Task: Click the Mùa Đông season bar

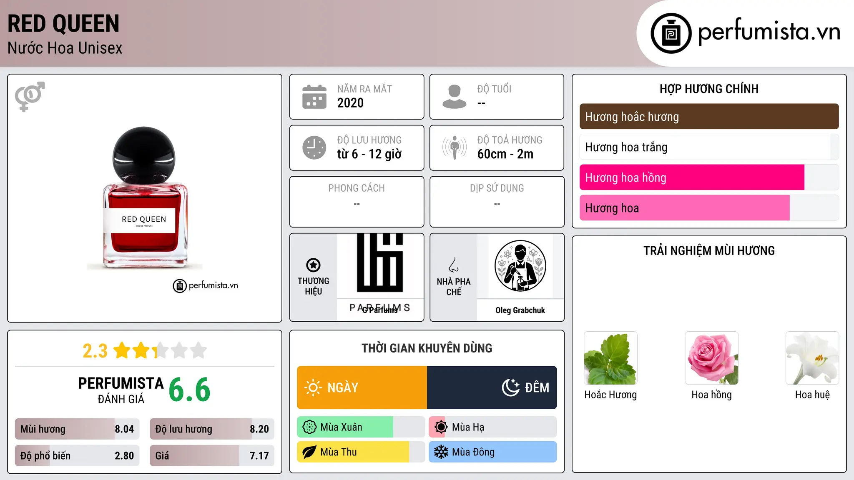Action: [492, 452]
